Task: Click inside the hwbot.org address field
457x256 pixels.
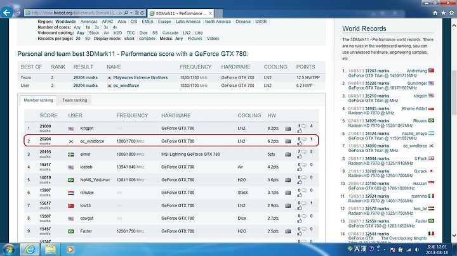Action: pos(77,13)
